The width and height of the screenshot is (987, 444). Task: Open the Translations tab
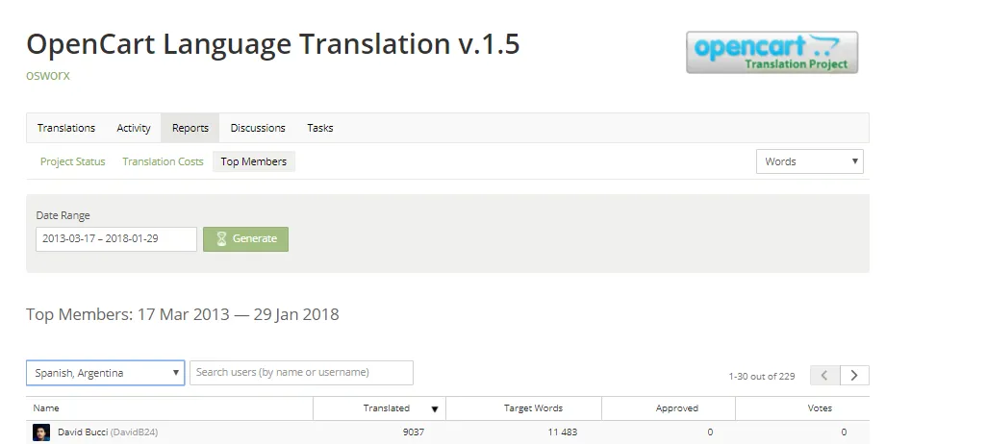(66, 128)
